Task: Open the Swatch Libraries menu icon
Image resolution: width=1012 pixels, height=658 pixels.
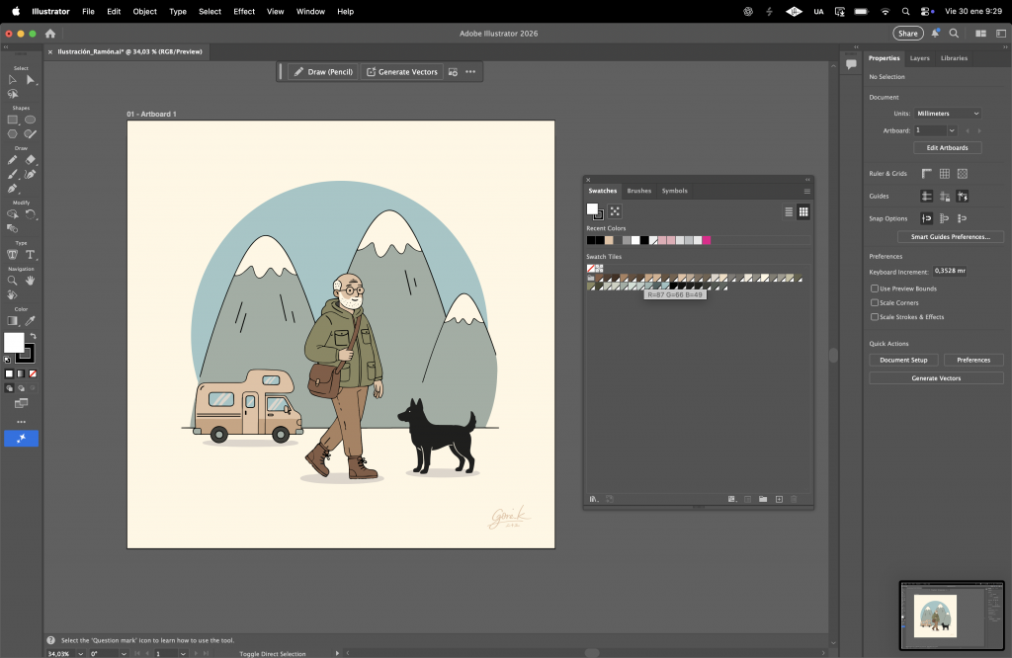Action: [593, 499]
